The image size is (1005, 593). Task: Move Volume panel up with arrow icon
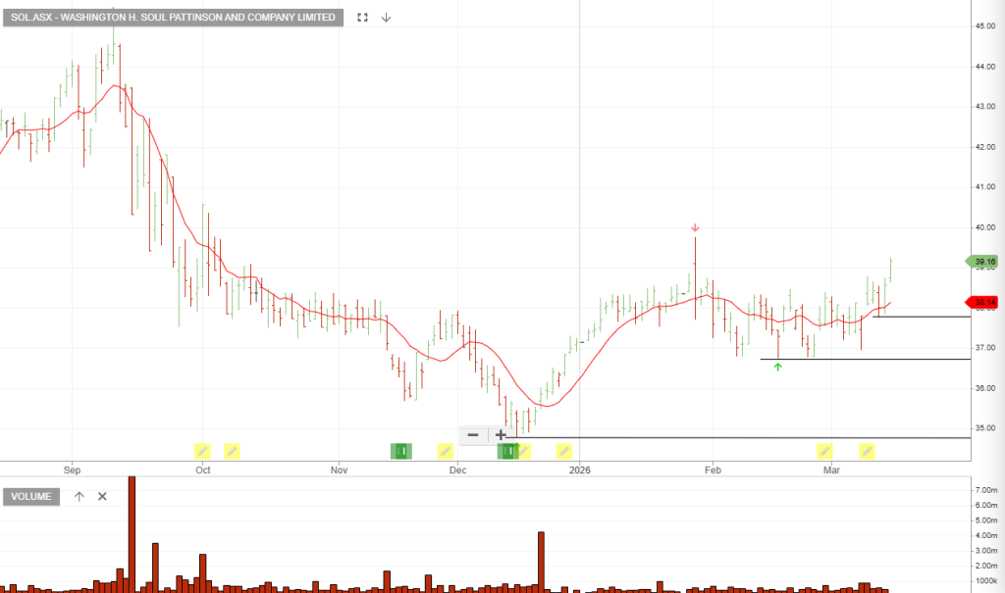79,496
